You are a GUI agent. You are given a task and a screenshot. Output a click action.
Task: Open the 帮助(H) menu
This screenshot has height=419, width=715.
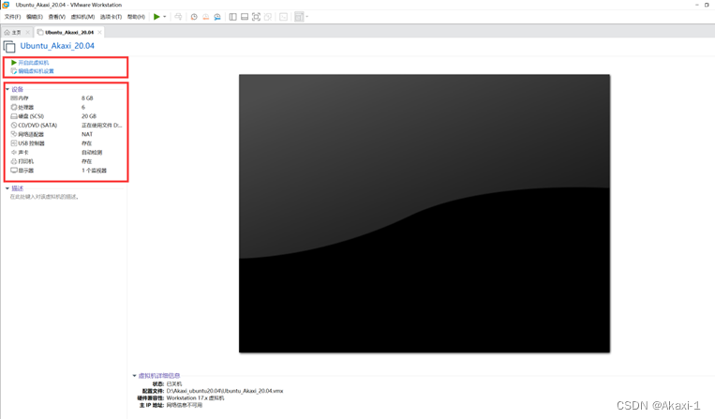click(x=136, y=17)
